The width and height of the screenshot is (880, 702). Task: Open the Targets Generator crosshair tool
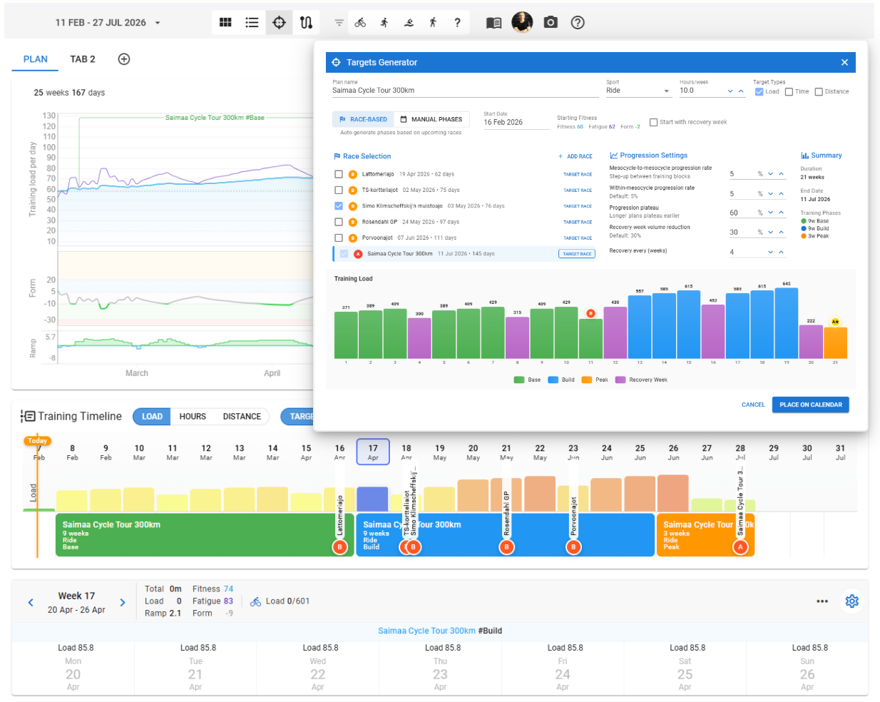click(279, 22)
